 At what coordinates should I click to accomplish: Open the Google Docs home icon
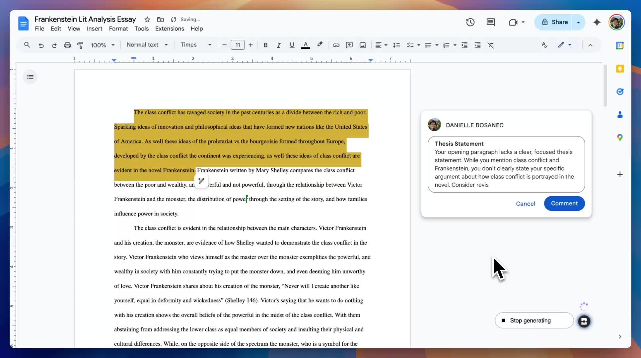pos(23,24)
